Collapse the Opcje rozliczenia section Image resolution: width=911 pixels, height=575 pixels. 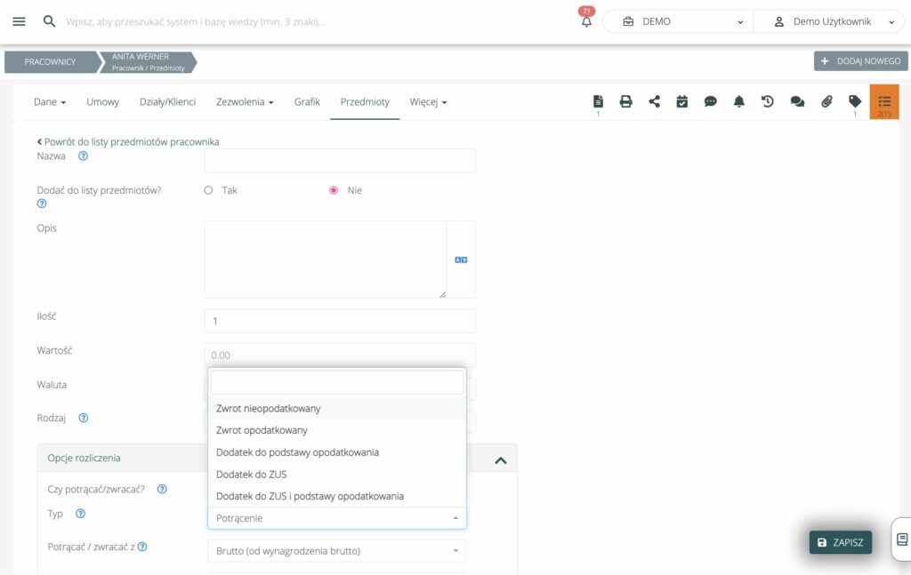tap(500, 459)
